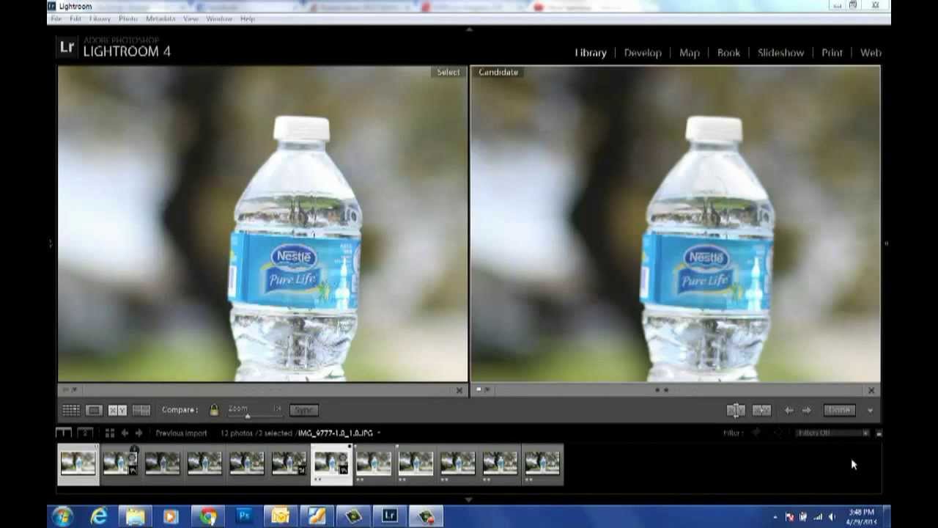Click the Library module label
The width and height of the screenshot is (938, 528).
591,53
